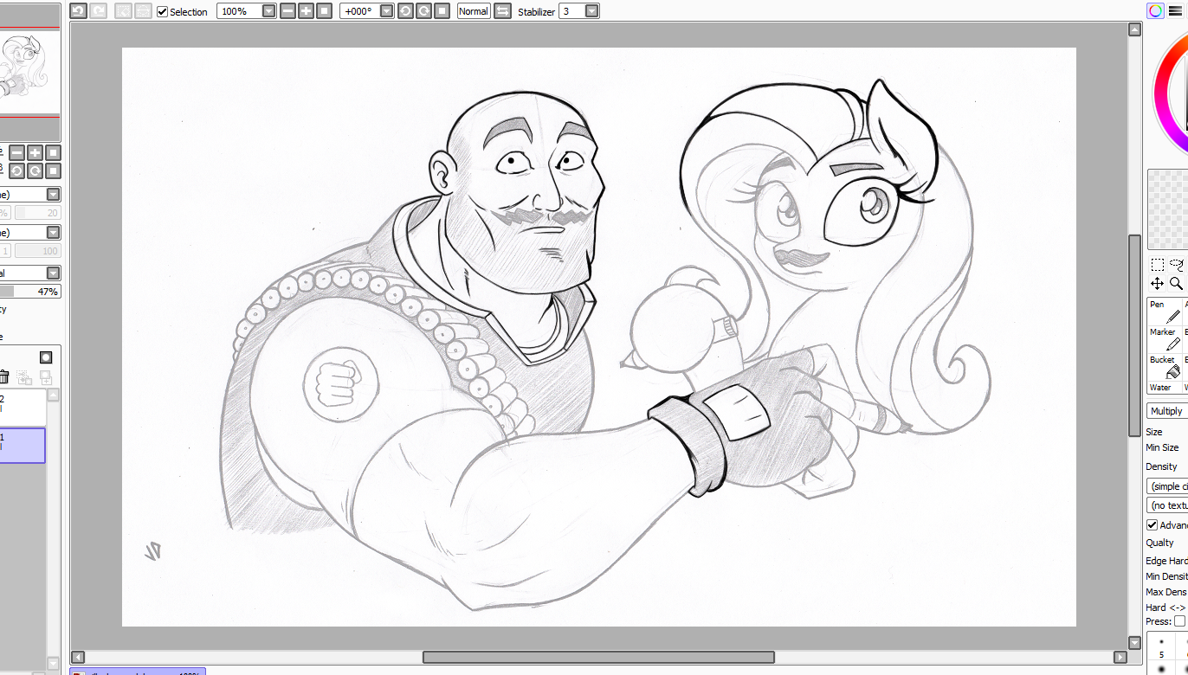The image size is (1188, 675).
Task: Open the Stabilizer value dropdown
Action: (591, 11)
